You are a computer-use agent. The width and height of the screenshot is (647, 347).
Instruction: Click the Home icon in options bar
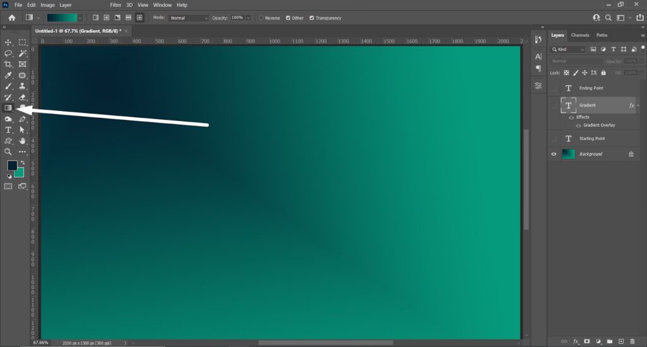pos(11,18)
